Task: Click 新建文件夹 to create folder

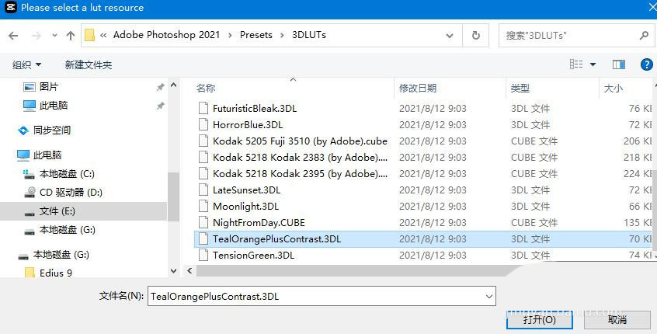Action: (89, 64)
